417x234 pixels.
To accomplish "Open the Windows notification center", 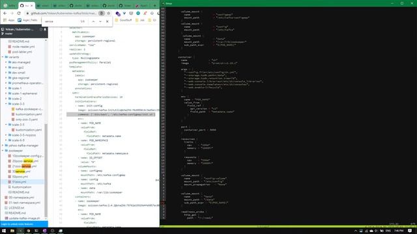I will (x=410, y=231).
